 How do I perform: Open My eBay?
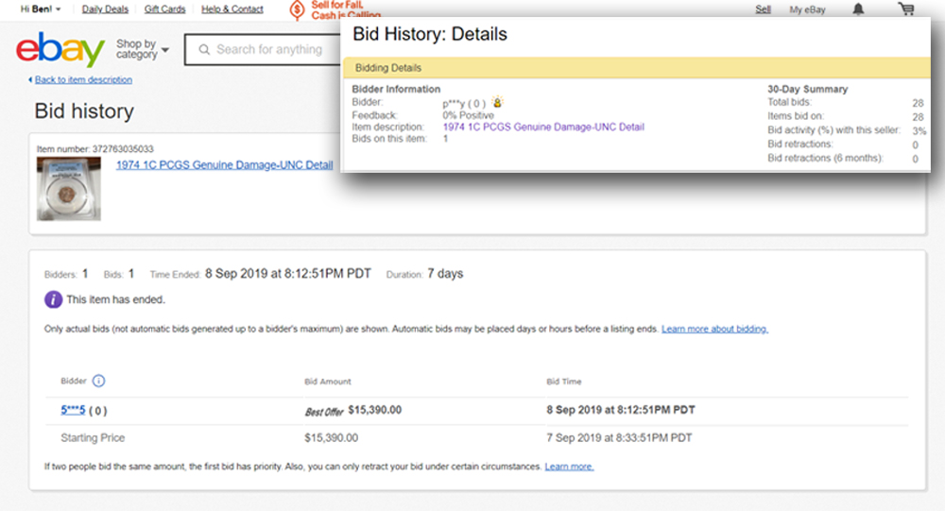point(807,9)
